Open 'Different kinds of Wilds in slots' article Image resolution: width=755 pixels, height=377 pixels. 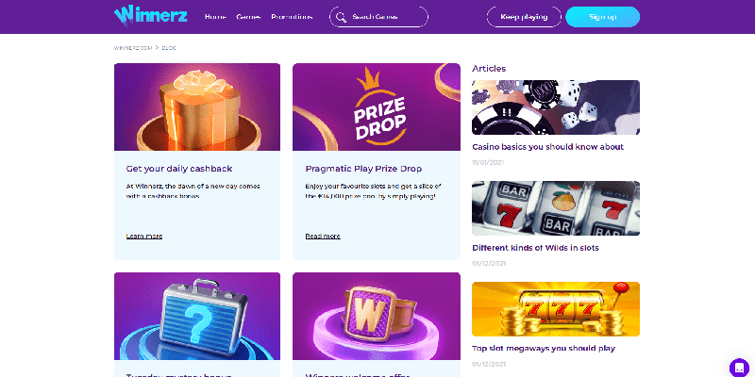(x=535, y=248)
